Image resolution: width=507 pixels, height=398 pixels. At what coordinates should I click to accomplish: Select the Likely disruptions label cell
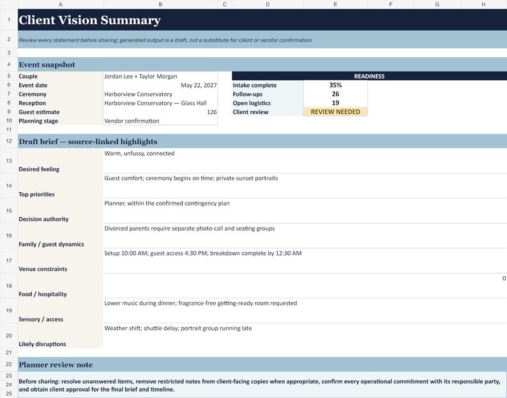point(61,335)
